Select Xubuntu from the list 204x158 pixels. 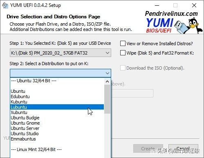[57, 112]
